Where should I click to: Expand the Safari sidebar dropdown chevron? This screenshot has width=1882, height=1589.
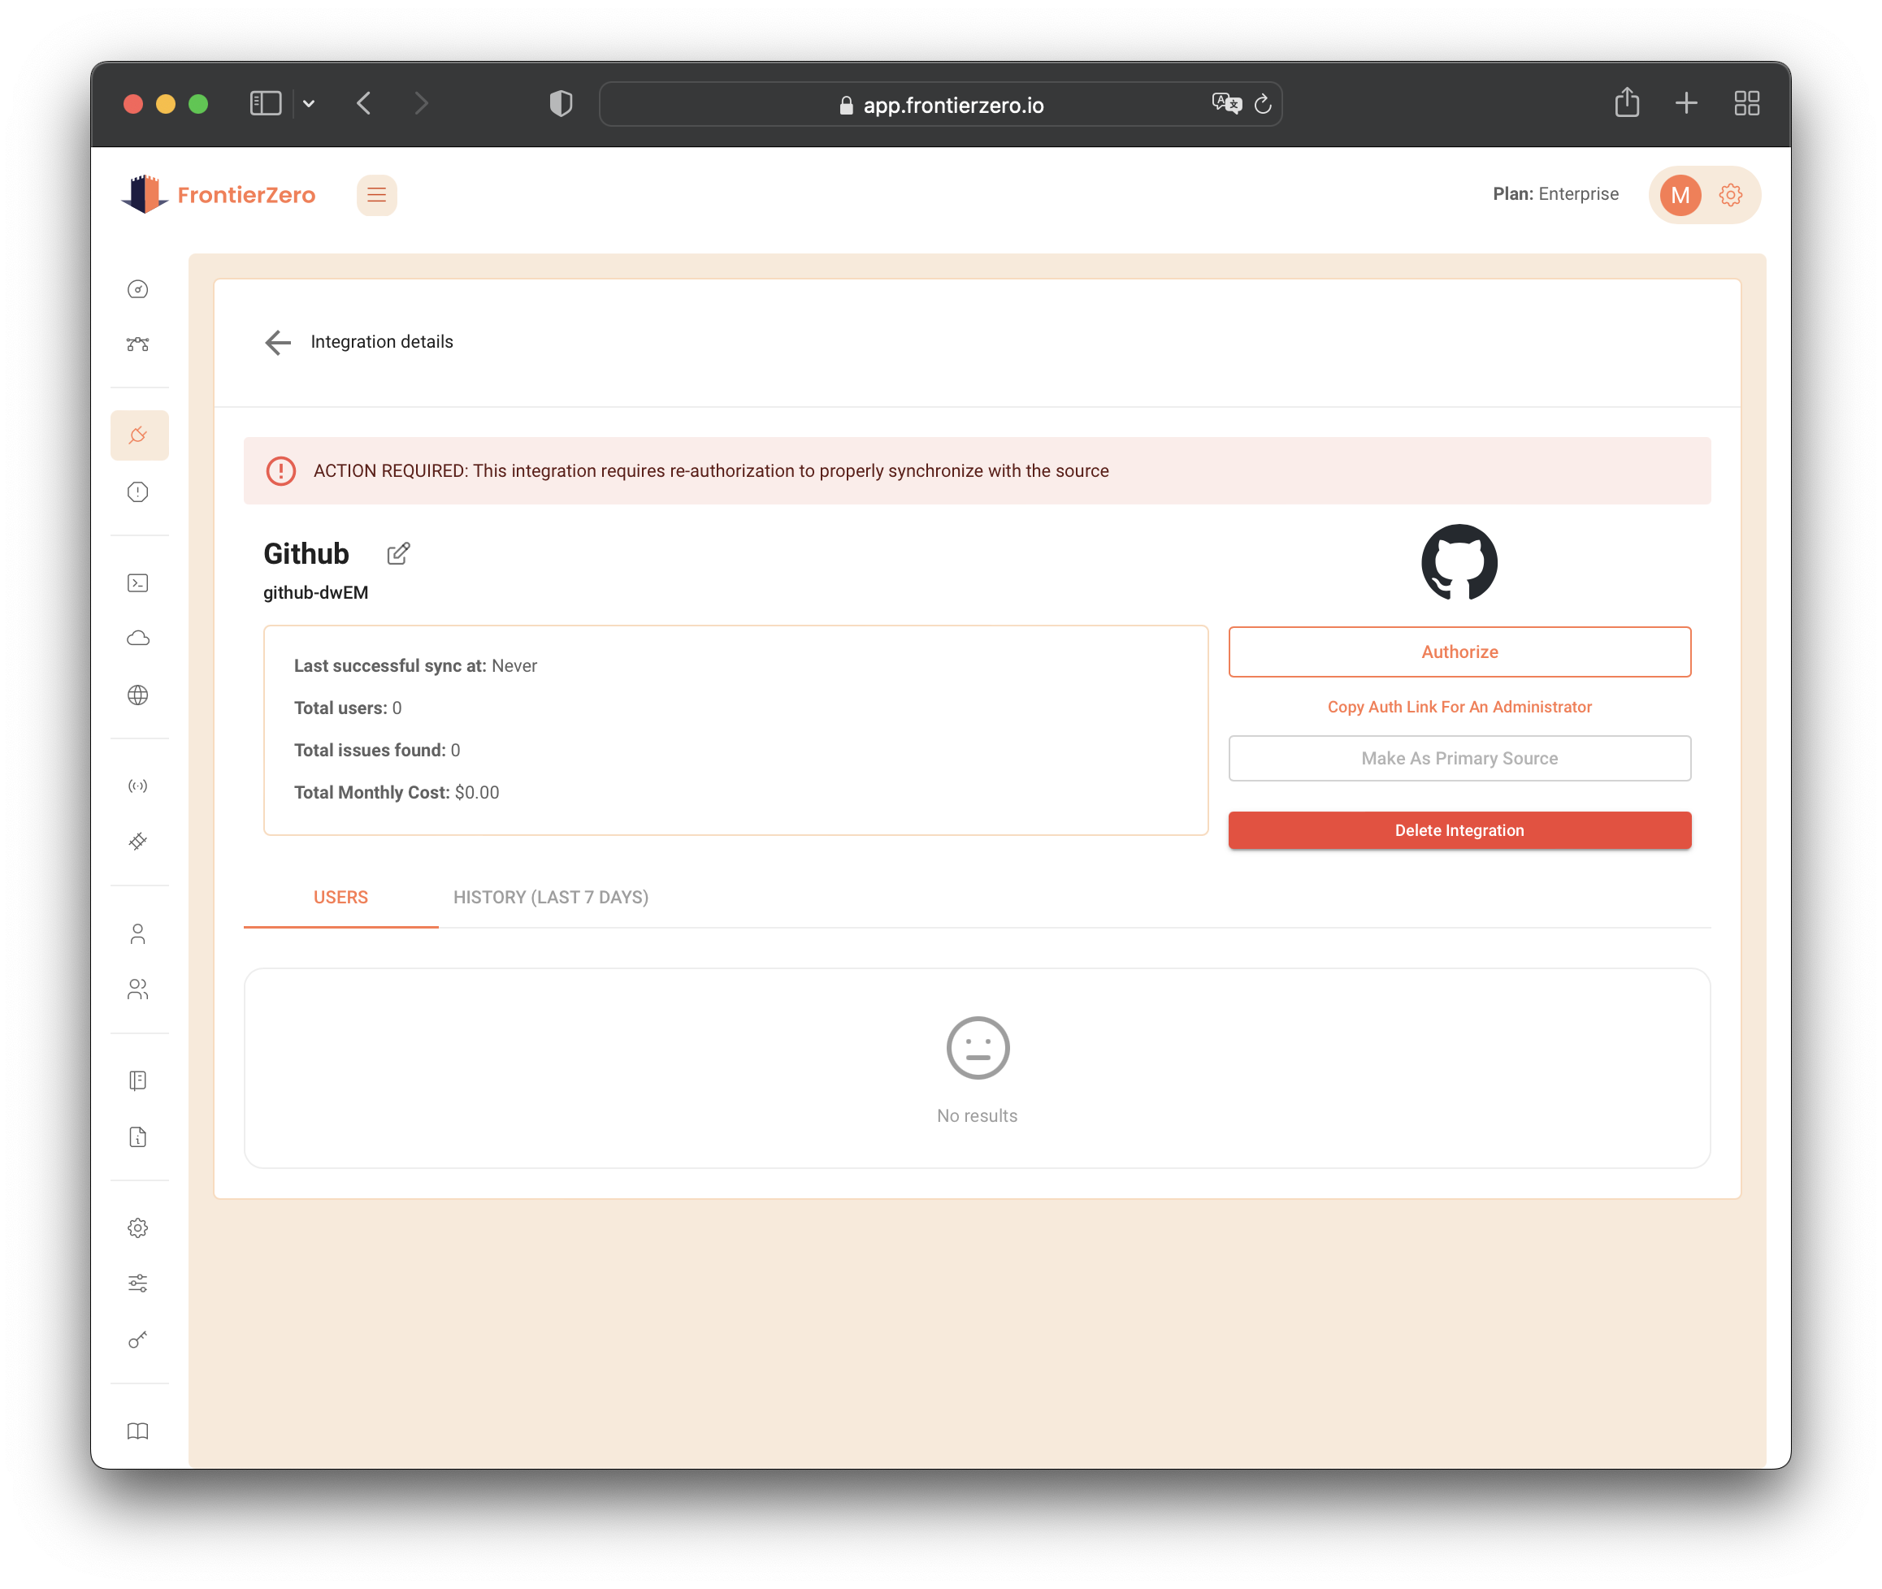pos(309,104)
